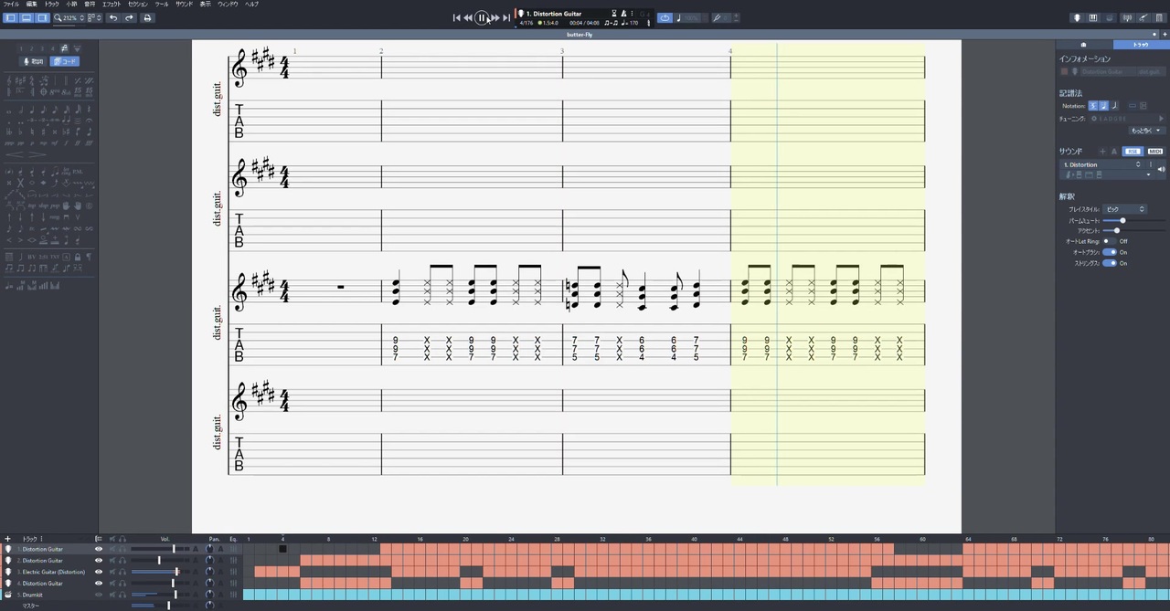Open the サウンド menu
1170x611 pixels.
click(184, 5)
